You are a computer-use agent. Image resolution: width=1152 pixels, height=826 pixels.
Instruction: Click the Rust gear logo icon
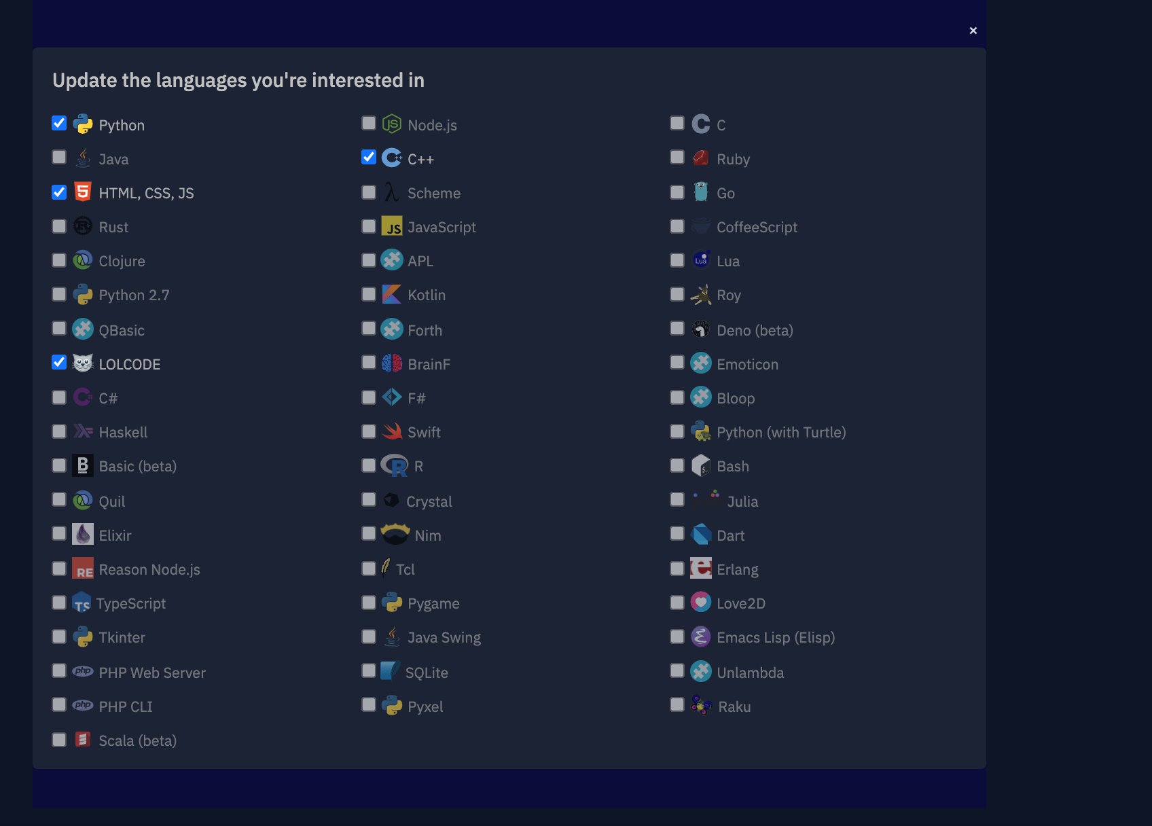[x=83, y=226]
